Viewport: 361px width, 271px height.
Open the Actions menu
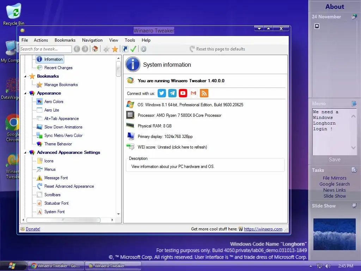click(x=41, y=40)
